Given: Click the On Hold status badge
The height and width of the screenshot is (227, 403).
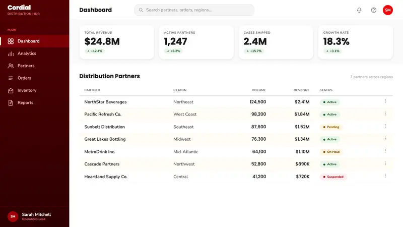Looking at the screenshot, I should click(331, 152).
